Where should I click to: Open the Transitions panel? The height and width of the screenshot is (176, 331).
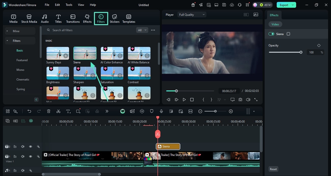click(x=73, y=19)
